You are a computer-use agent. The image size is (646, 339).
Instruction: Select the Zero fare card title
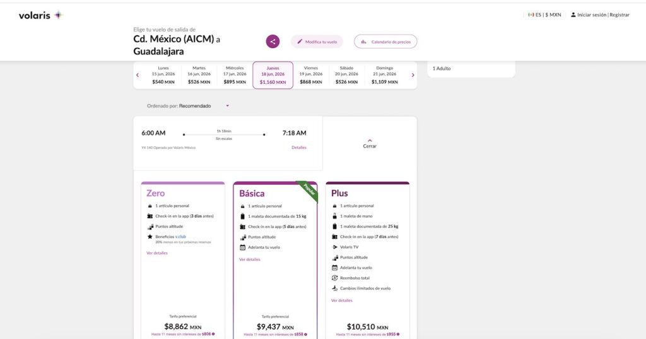pos(155,193)
